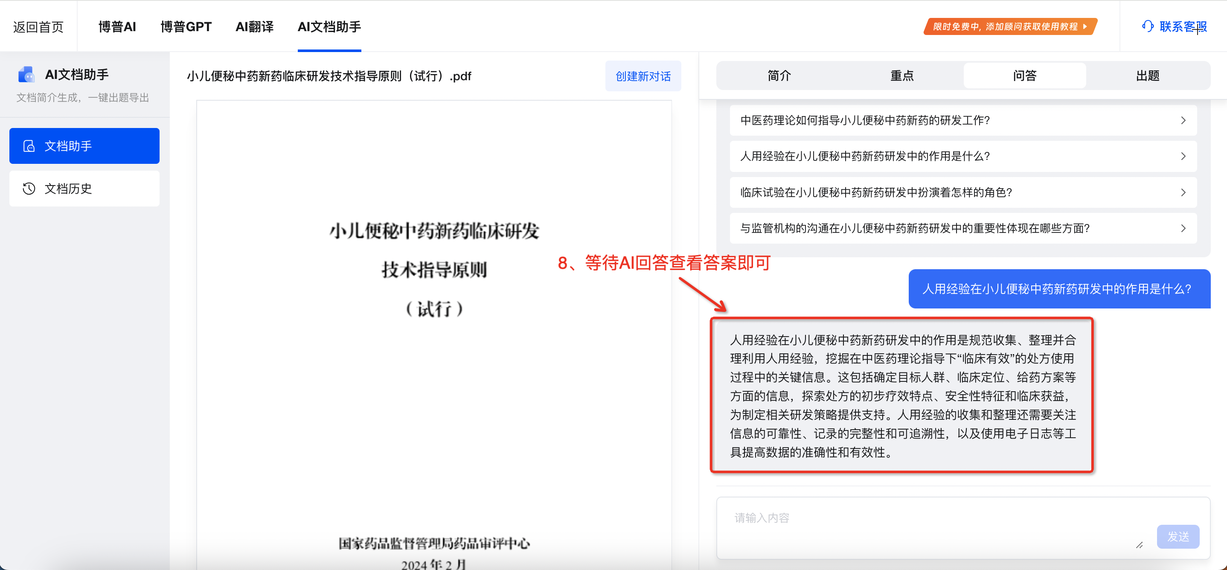The height and width of the screenshot is (570, 1227).
Task: Switch to the AI翻译 tab
Action: point(254,27)
